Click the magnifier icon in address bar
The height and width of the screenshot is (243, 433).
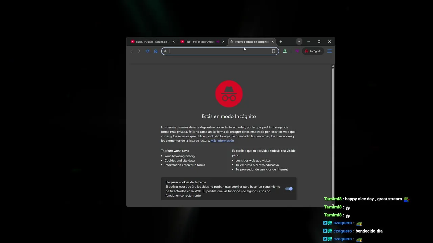(x=165, y=51)
